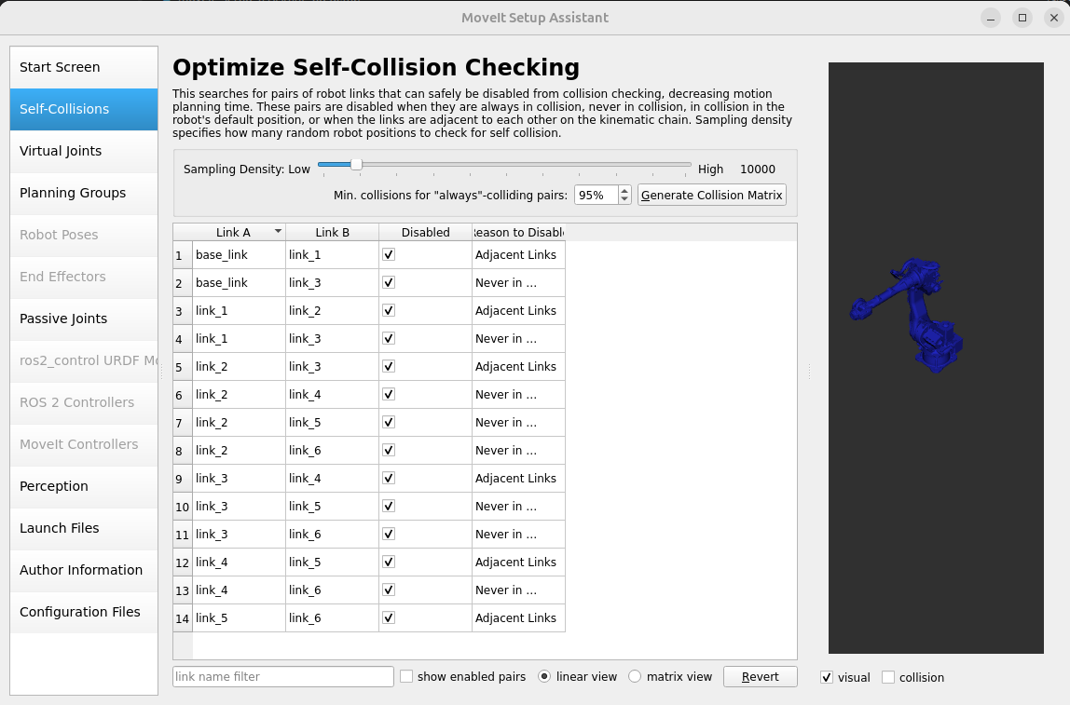Click the Disabled column header

pos(425,233)
